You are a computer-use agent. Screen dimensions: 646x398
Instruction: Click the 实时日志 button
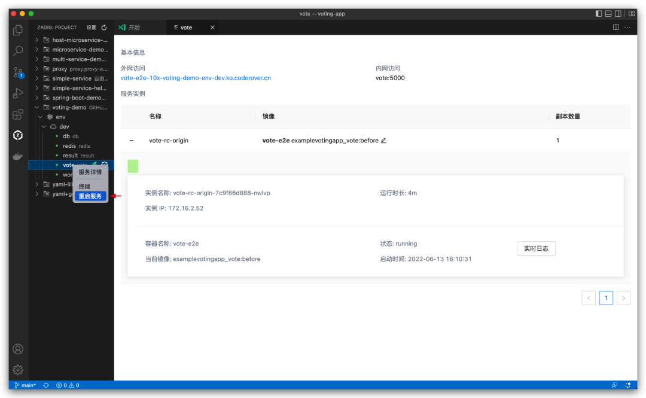pos(536,248)
